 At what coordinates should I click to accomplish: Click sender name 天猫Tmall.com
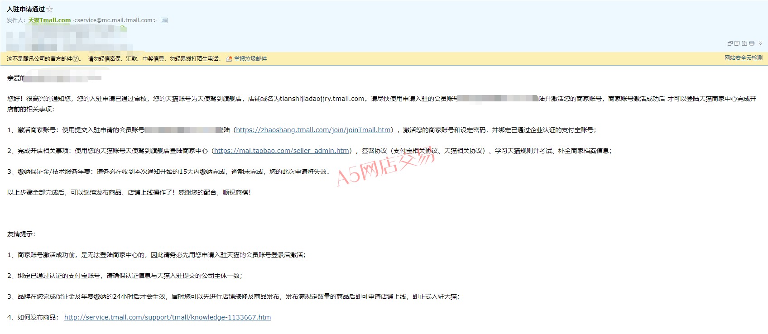49,20
